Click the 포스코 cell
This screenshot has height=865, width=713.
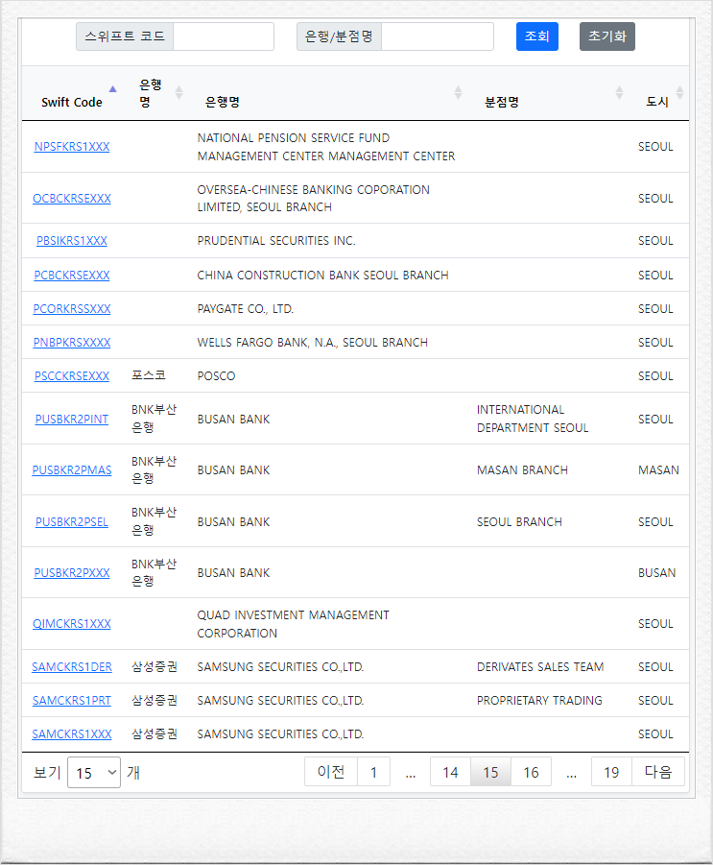[149, 375]
